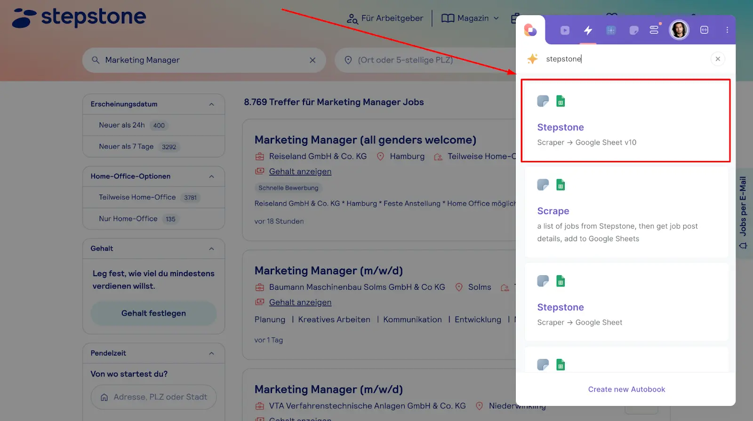Screen dimensions: 753x421
Task: Click the sparkle icon beside extension search
Action: tap(532, 59)
